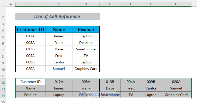The width and height of the screenshot is (197, 103).
Task: Click the 'Product' label cell in row 14
Action: coord(31,95)
